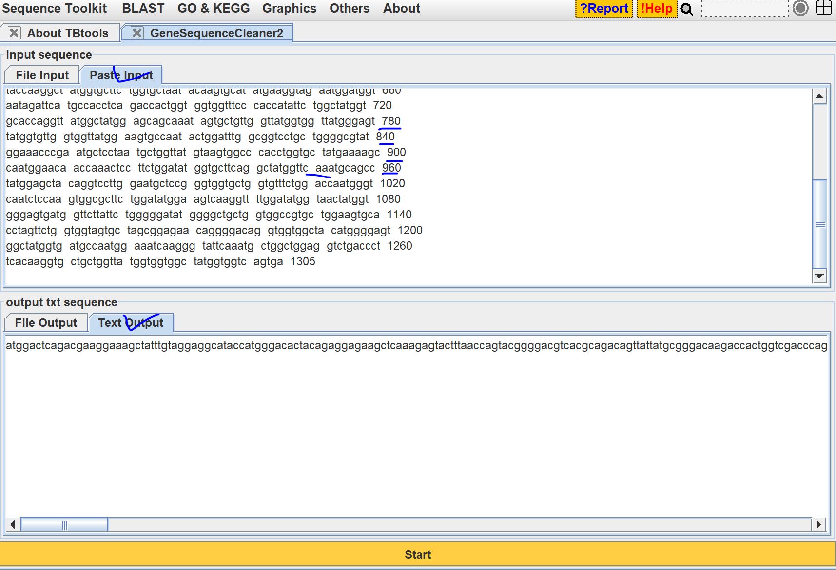The image size is (836, 570).
Task: Close the GeneSequenceCleaner2 tab
Action: [137, 33]
